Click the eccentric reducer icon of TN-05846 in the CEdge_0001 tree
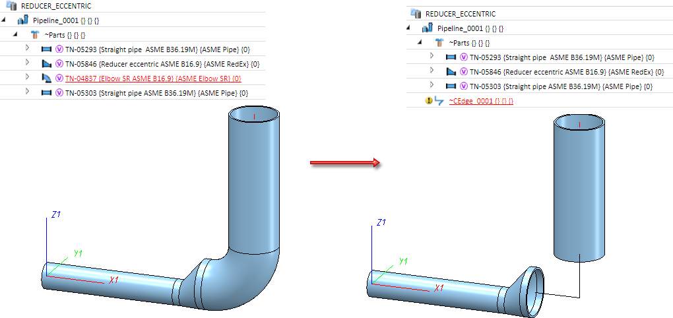 coord(450,71)
